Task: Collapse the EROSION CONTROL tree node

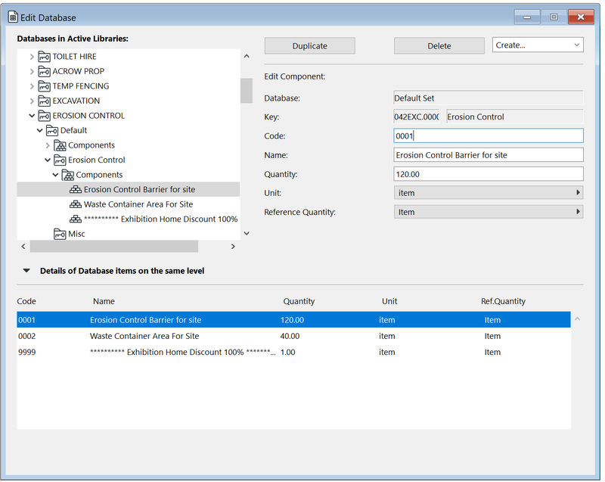Action: click(x=32, y=116)
